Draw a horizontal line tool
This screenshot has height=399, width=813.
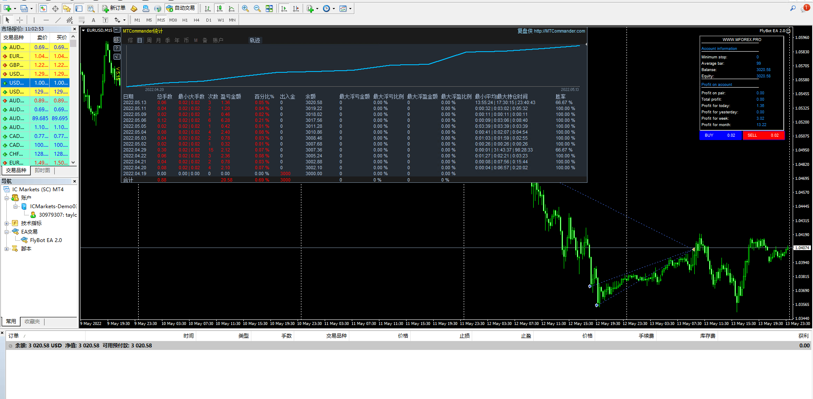(46, 20)
